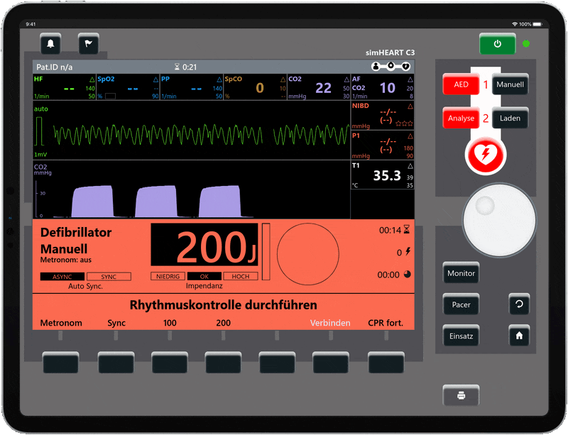Tap the Wi-Fi status icon
568x435 pixels.
(514, 24)
